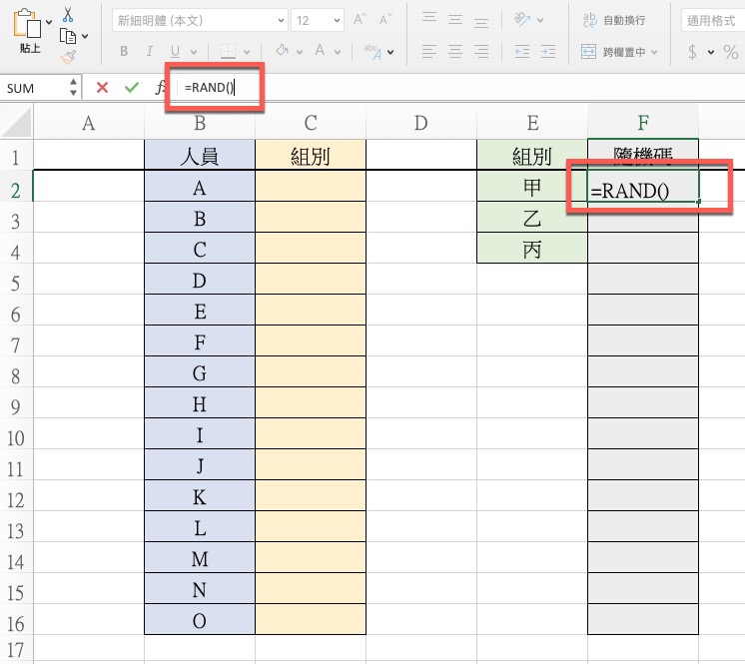Select cell with person G
745x664 pixels.
click(x=200, y=371)
